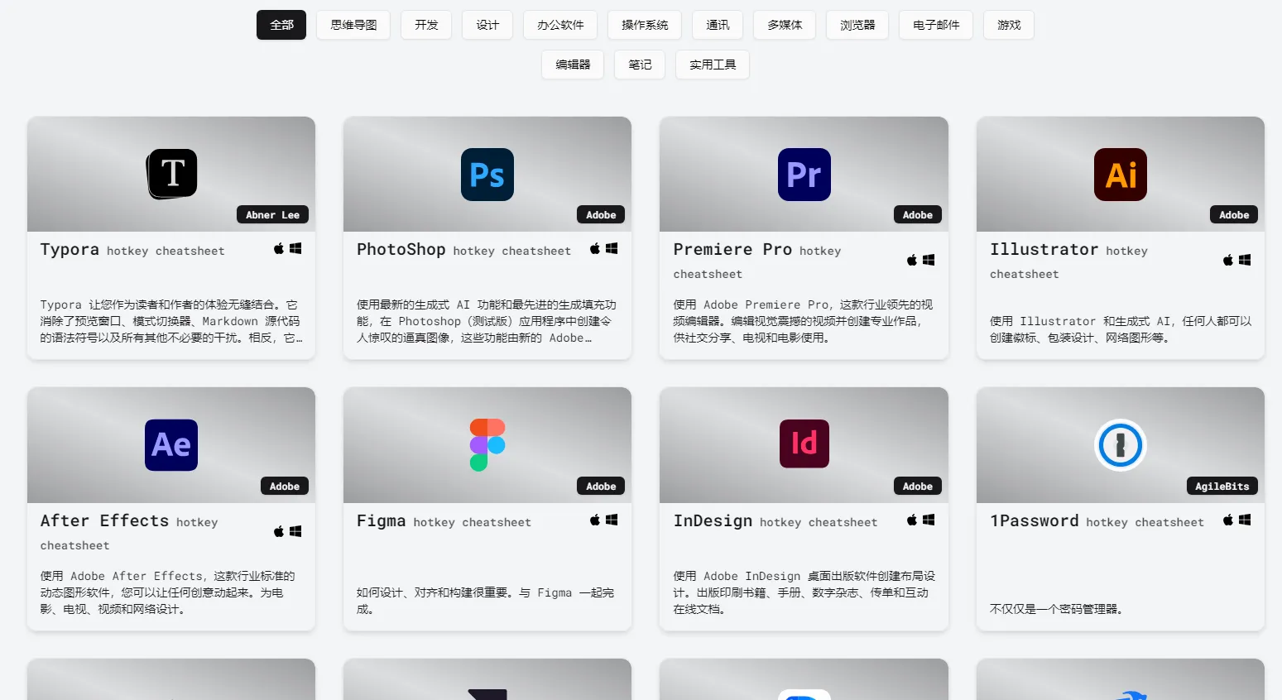Open Figma hotkey cheatsheet title
Screen dimensions: 1282x700
coord(444,521)
